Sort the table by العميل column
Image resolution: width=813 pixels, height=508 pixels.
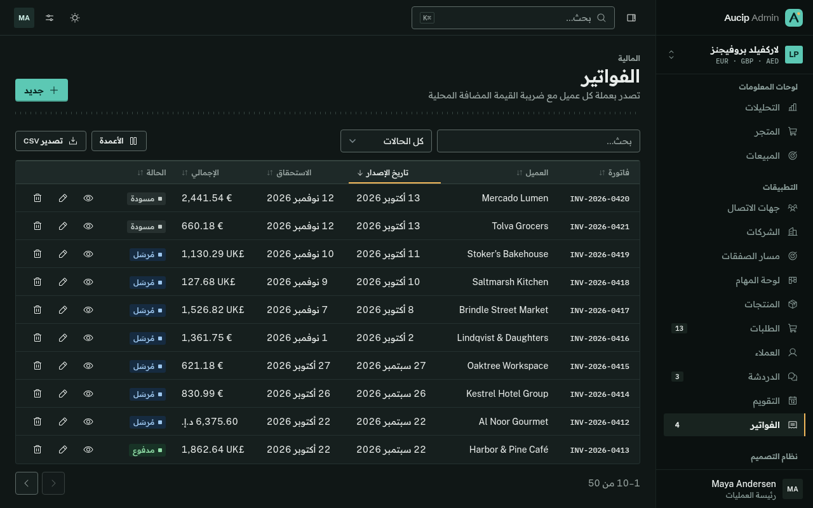point(532,173)
